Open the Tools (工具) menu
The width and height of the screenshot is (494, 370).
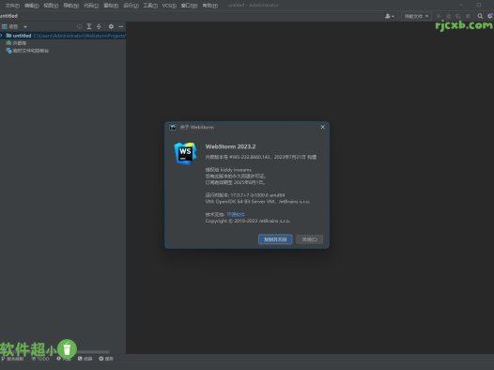click(x=150, y=6)
